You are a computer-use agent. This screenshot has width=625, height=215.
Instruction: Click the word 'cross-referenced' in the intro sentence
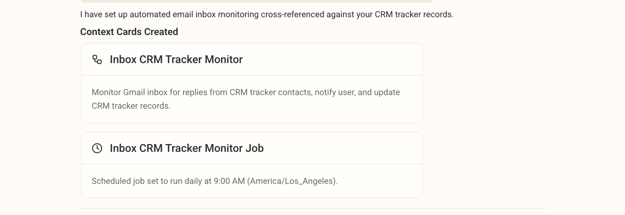pyautogui.click(x=292, y=14)
